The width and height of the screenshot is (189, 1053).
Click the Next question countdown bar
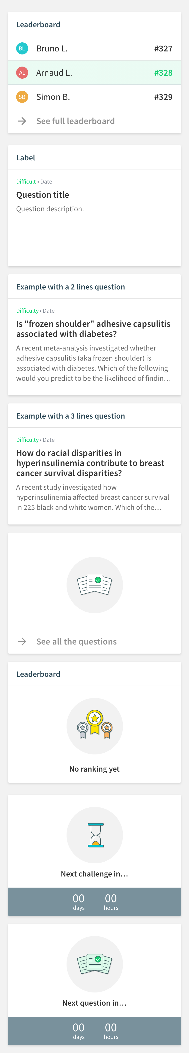[95, 1031]
